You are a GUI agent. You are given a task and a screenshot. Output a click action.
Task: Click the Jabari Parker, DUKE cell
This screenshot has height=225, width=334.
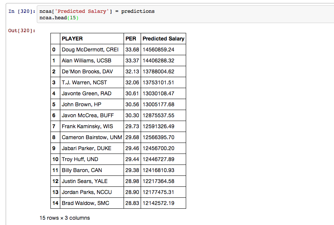point(92,148)
